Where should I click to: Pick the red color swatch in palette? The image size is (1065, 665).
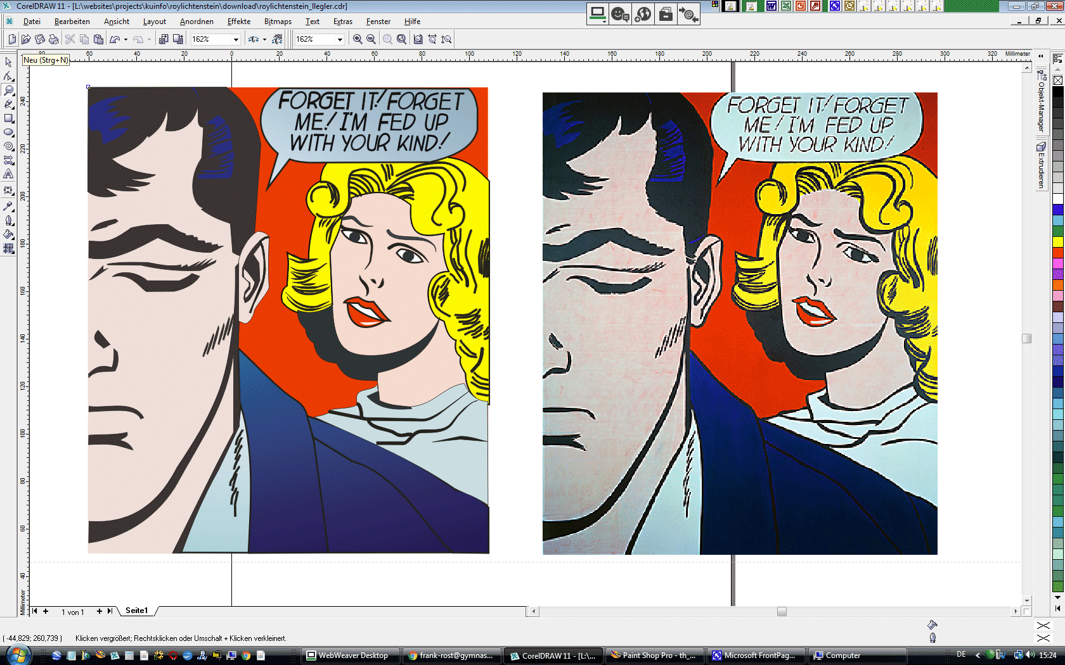tap(1058, 253)
